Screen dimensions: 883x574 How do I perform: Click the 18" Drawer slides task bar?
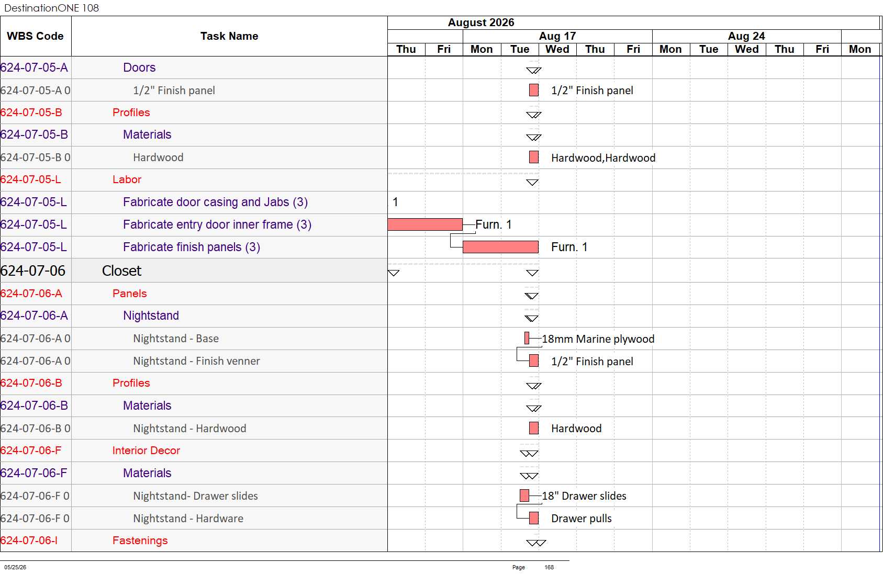click(524, 496)
